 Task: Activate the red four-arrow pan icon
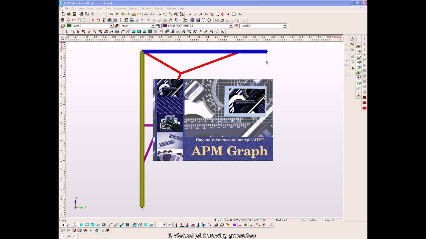coord(223,14)
